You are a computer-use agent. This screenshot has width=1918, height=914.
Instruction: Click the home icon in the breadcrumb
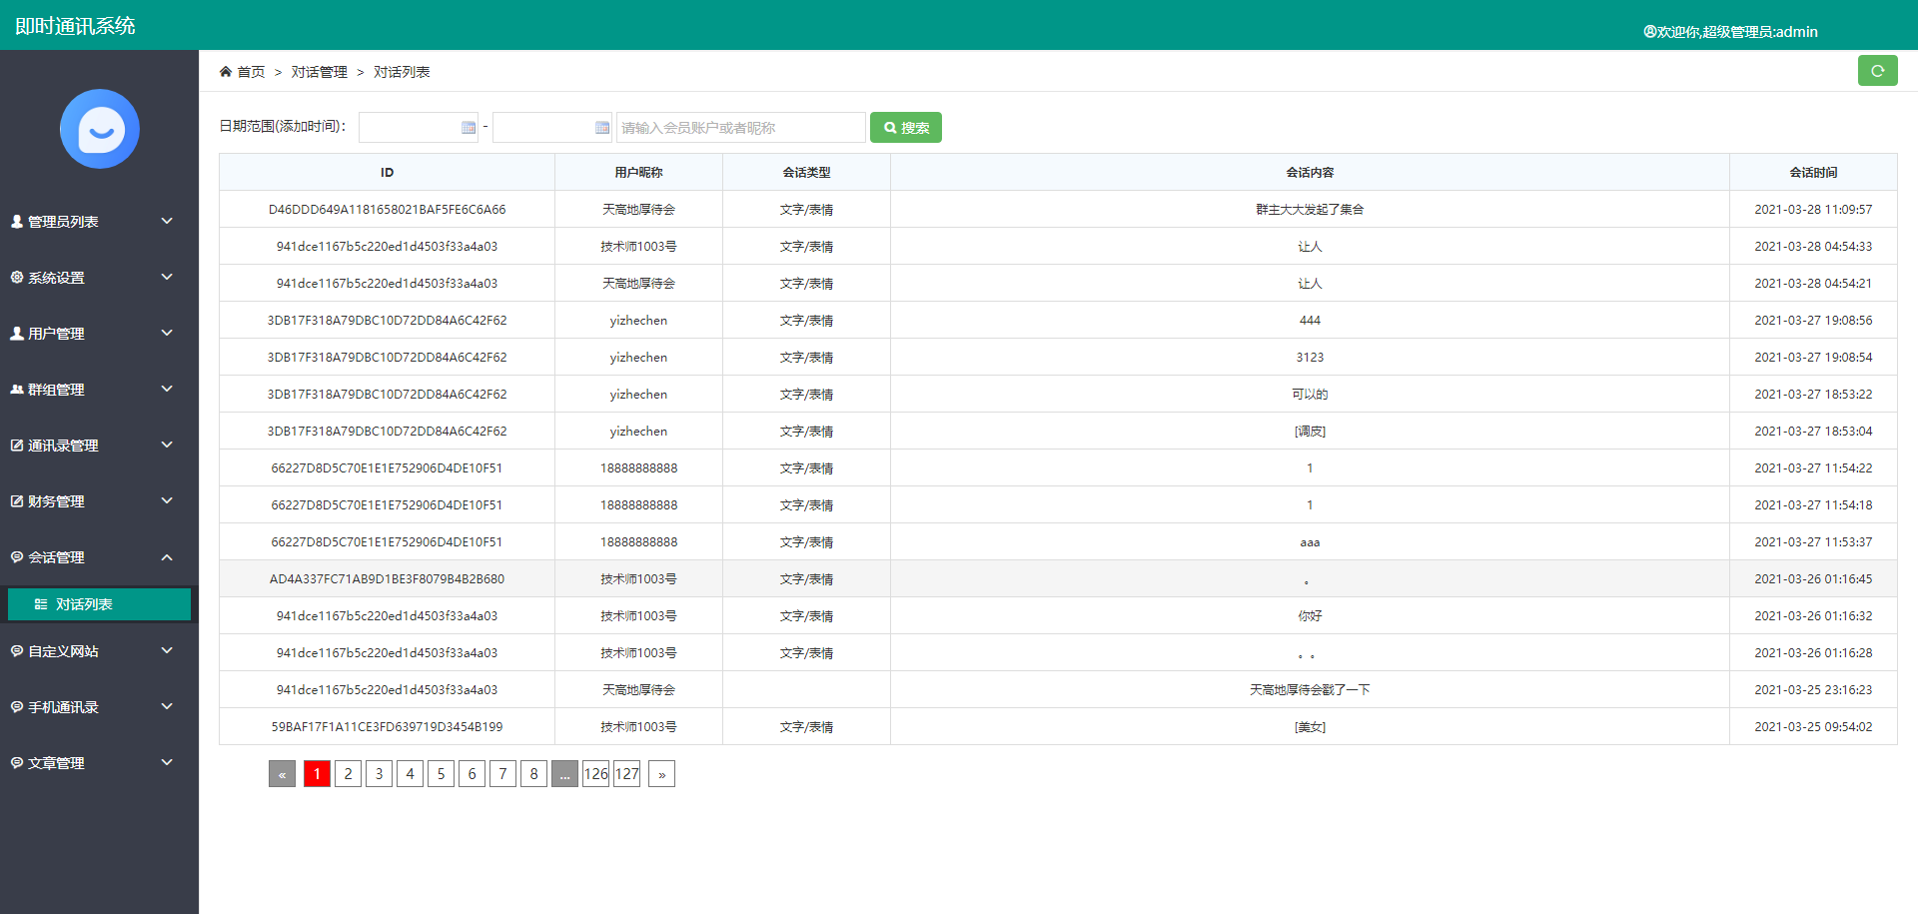[226, 70]
